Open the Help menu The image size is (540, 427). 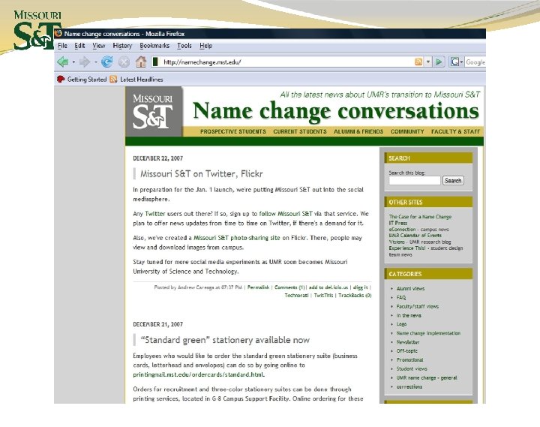(206, 46)
